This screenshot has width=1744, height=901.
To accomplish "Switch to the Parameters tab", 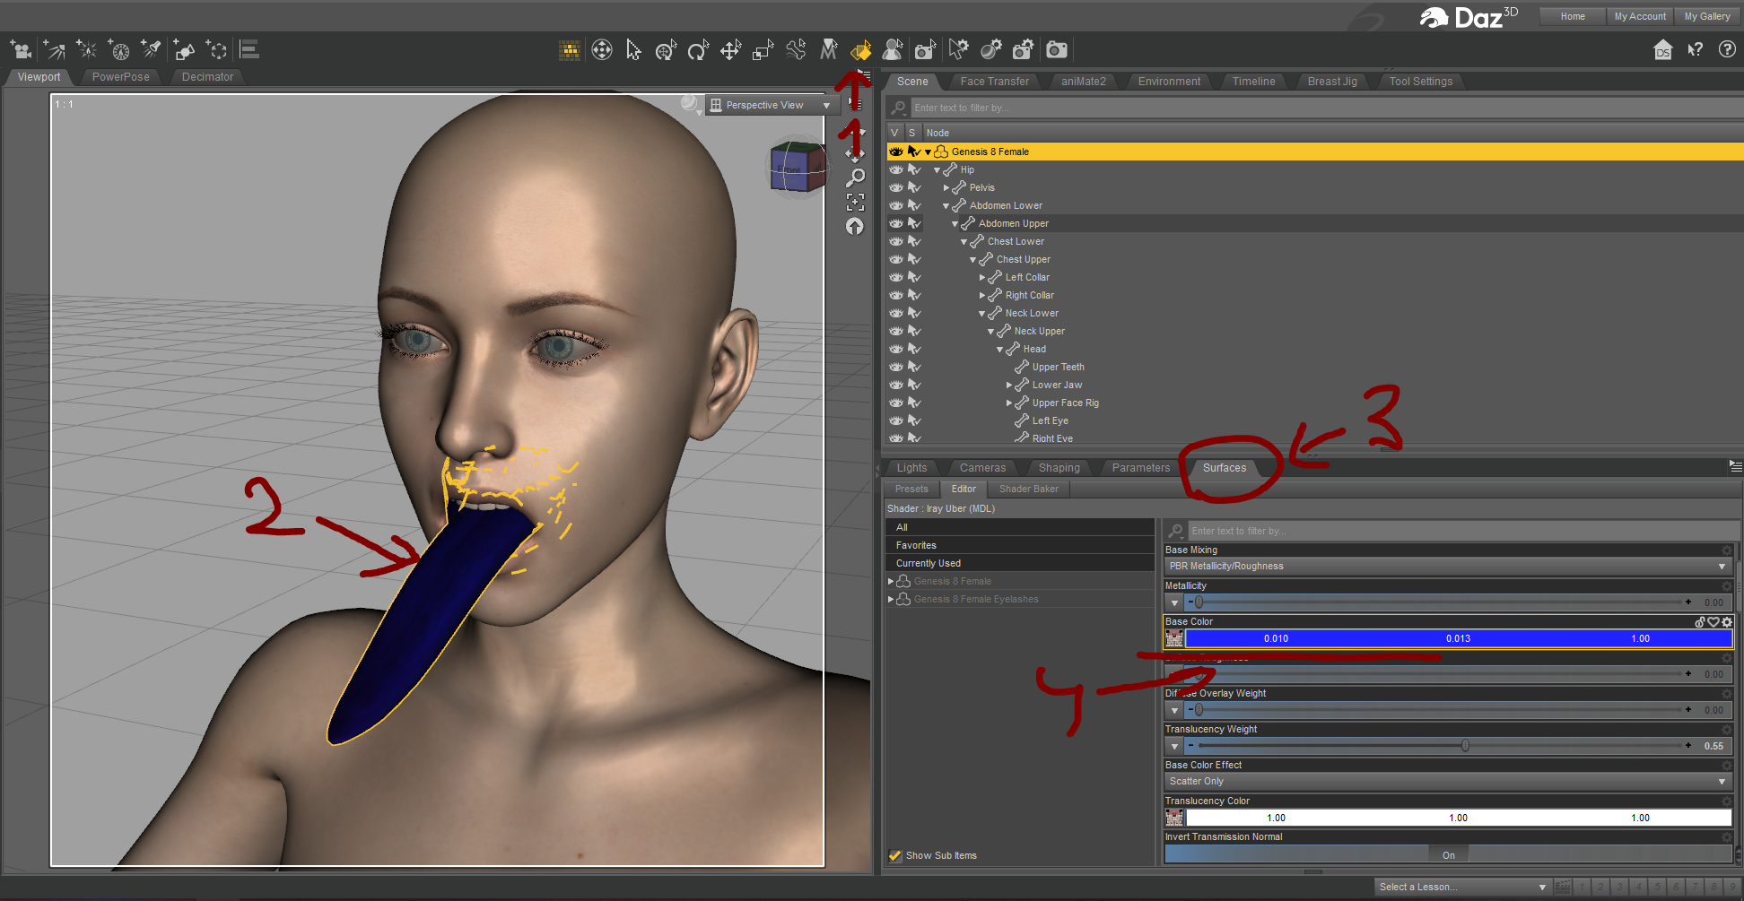I will [x=1140, y=468].
